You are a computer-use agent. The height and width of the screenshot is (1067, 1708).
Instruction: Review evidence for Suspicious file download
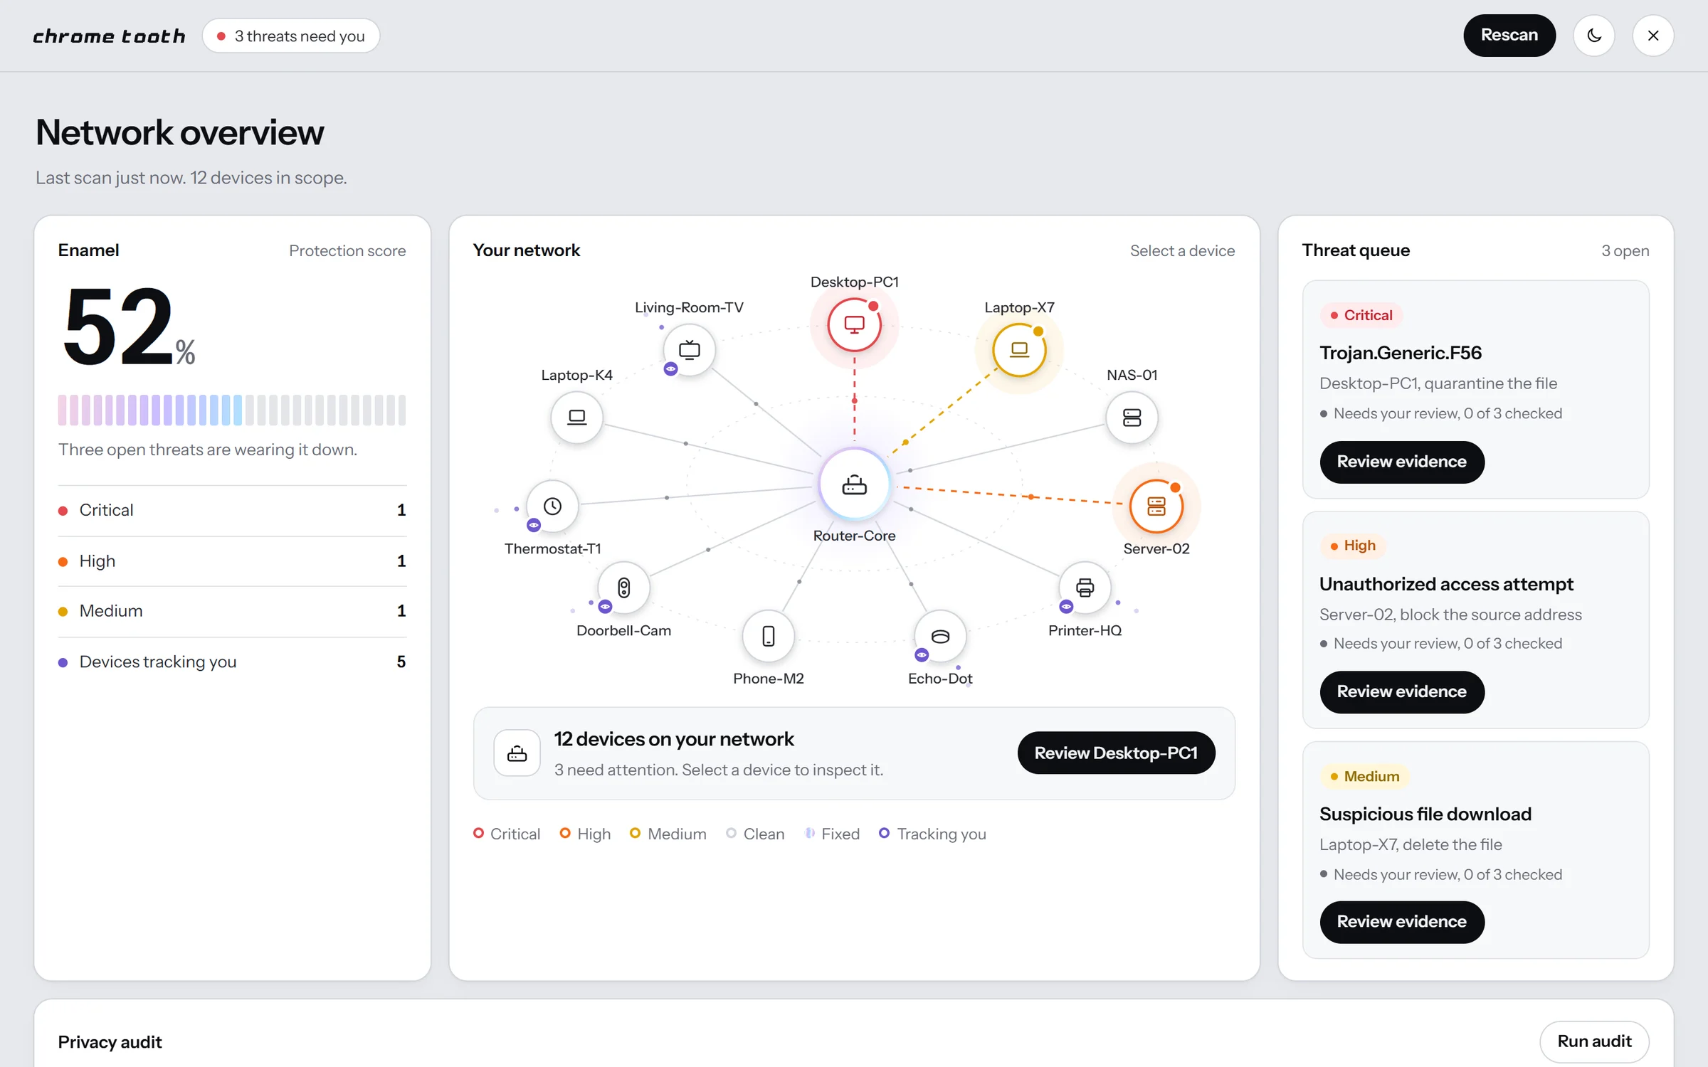tap(1402, 922)
